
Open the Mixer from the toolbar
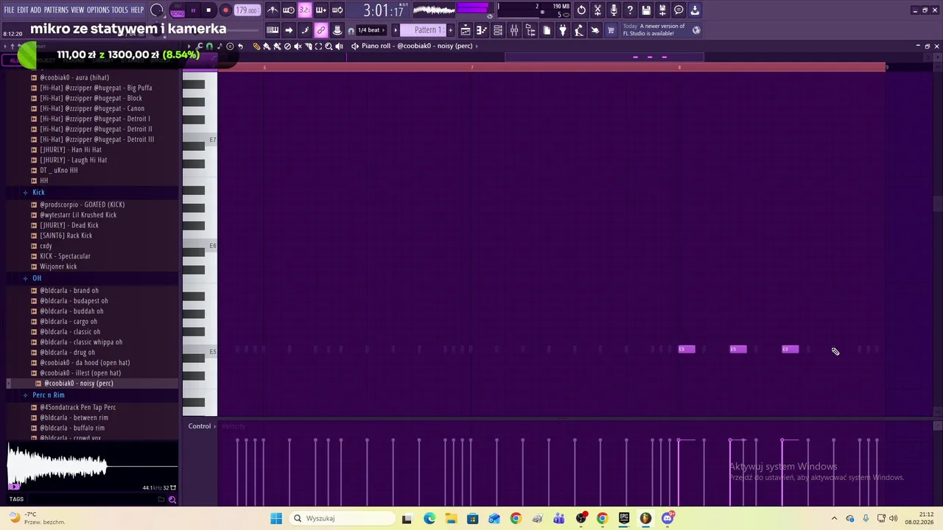[x=514, y=30]
